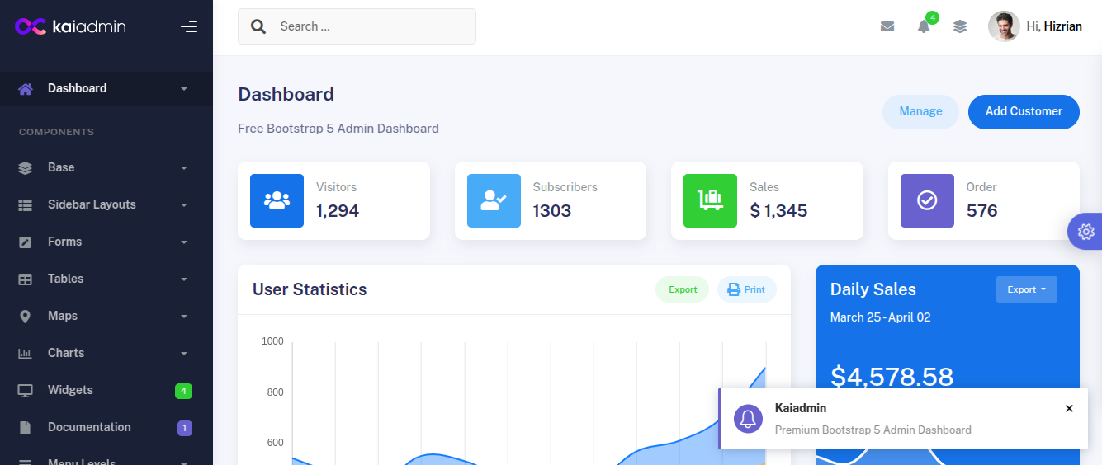Click the Subscribers user-check icon
Image resolution: width=1102 pixels, height=465 pixels.
click(x=494, y=200)
